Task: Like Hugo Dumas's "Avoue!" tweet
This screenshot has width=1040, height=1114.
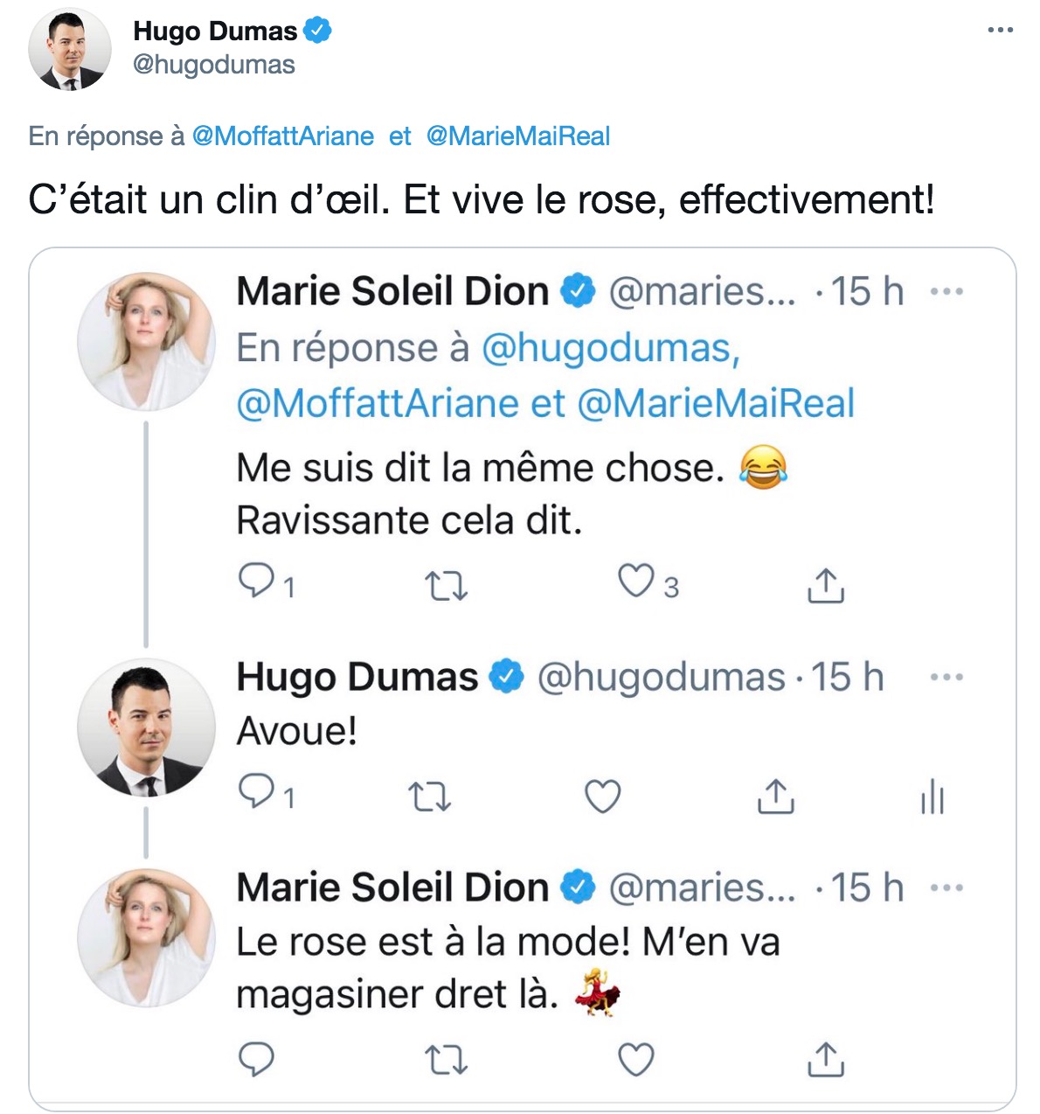Action: [602, 797]
